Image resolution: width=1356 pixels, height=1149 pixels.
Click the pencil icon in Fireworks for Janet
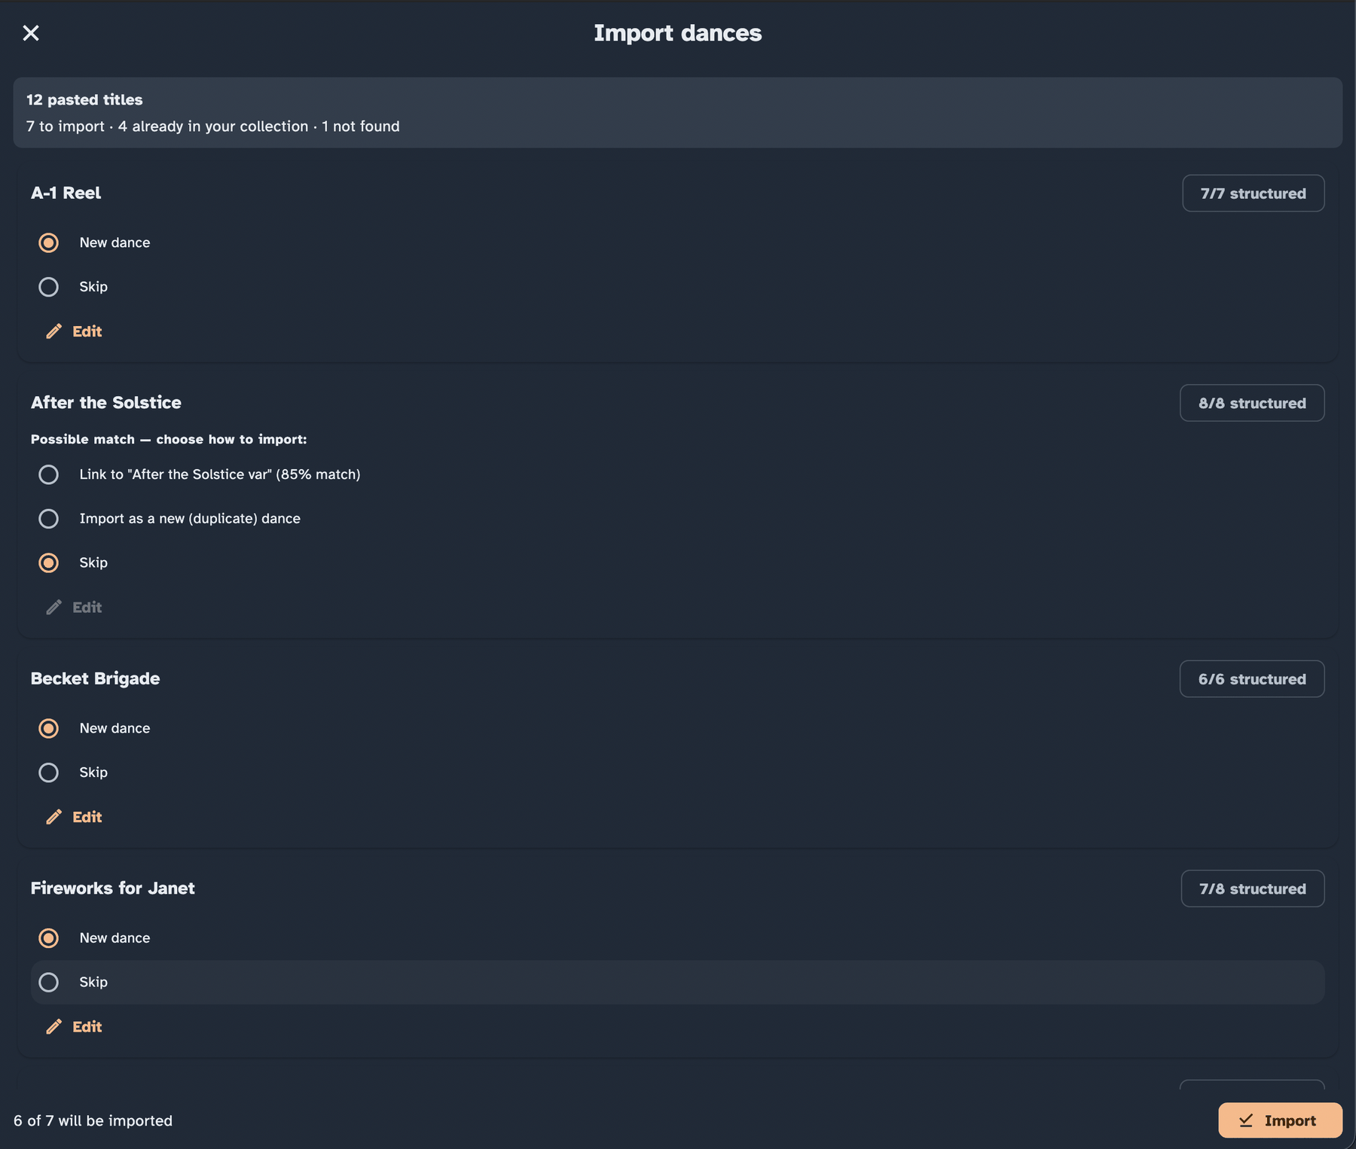[53, 1027]
